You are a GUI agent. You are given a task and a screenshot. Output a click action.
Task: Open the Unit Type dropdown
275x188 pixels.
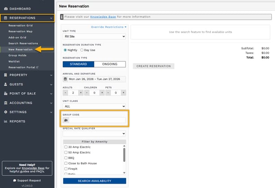[94, 36]
